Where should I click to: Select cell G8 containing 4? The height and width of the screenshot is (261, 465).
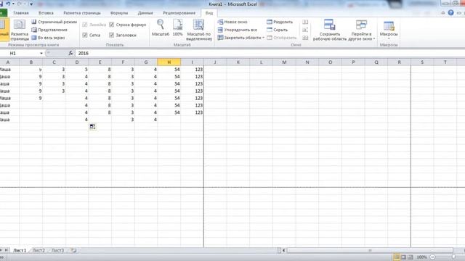(x=146, y=120)
